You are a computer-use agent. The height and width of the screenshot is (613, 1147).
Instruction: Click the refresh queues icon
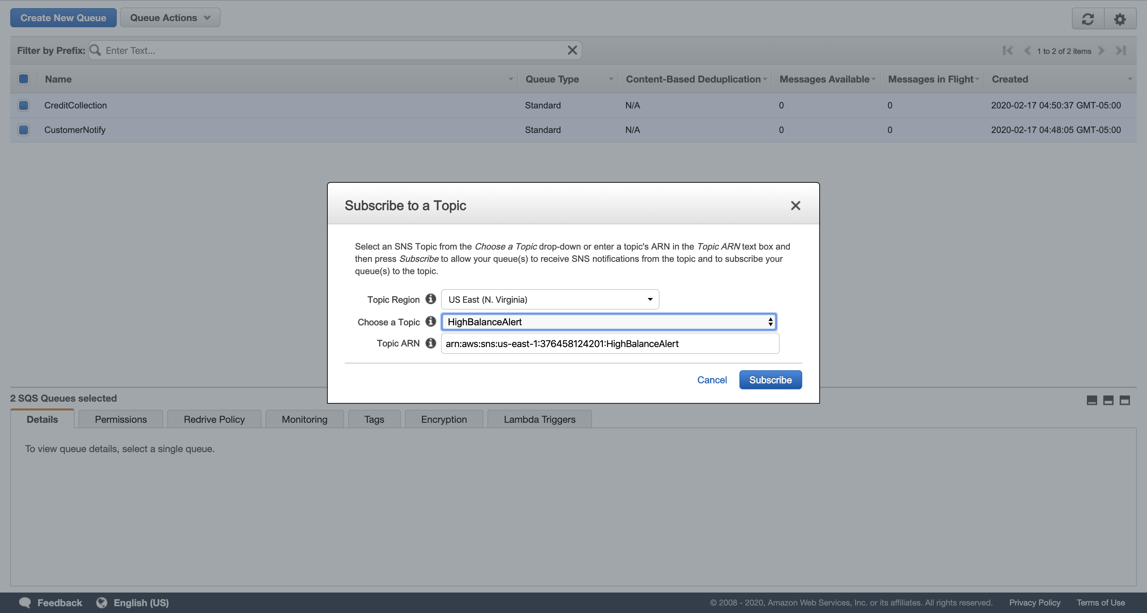pyautogui.click(x=1088, y=19)
